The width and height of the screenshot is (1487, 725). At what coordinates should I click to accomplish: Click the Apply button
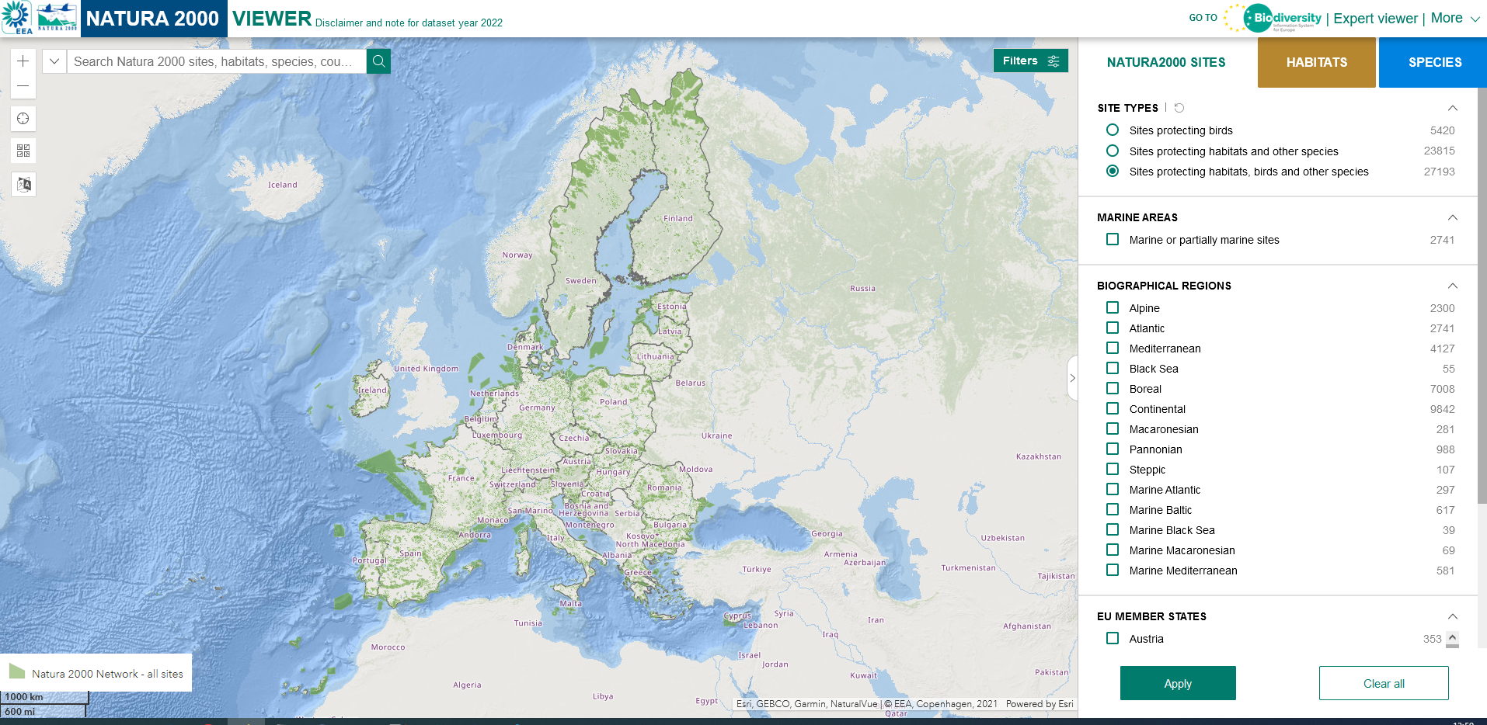pyautogui.click(x=1178, y=683)
